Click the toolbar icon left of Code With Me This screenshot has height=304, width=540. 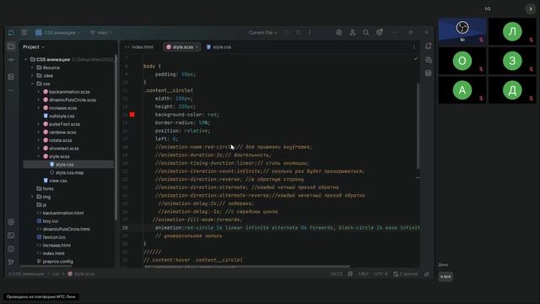coord(339,32)
